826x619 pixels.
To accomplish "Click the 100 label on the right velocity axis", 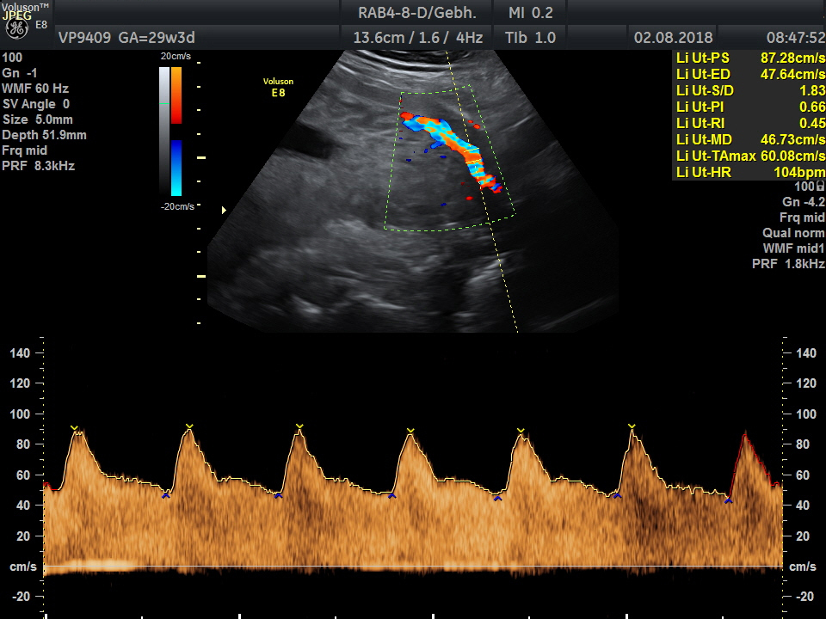I will [x=806, y=414].
